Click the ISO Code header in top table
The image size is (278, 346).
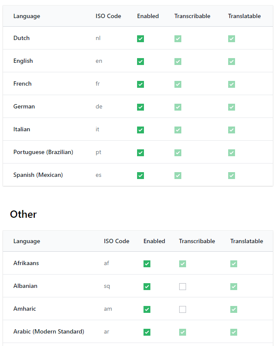[108, 16]
